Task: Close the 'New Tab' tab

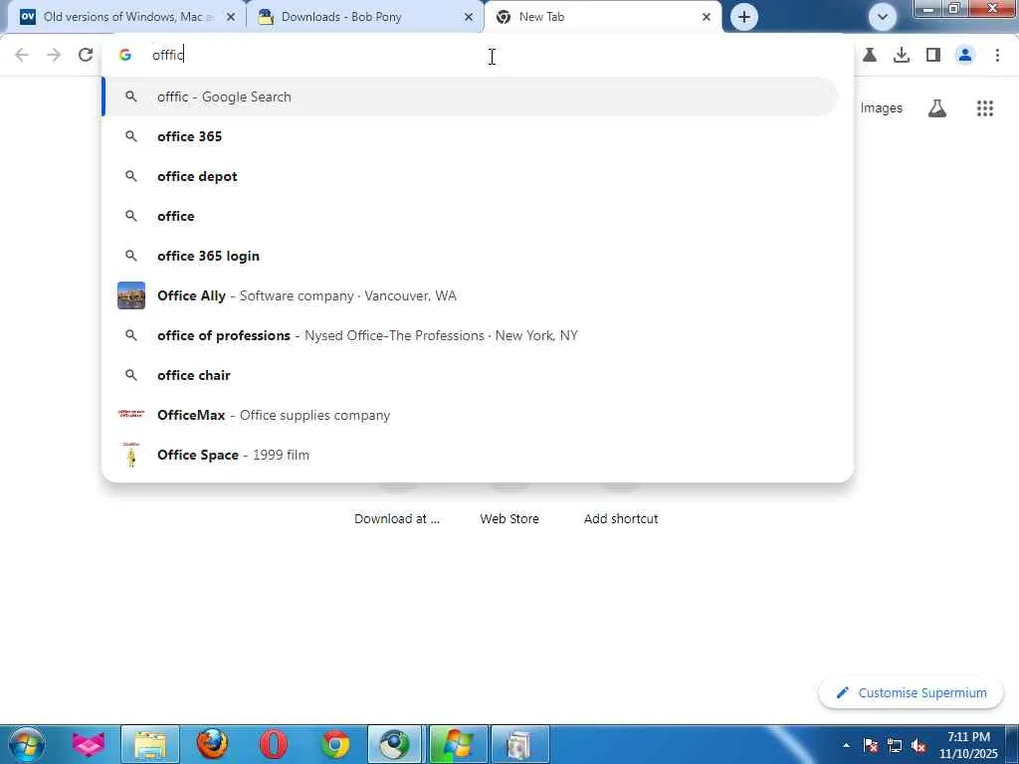Action: (707, 17)
